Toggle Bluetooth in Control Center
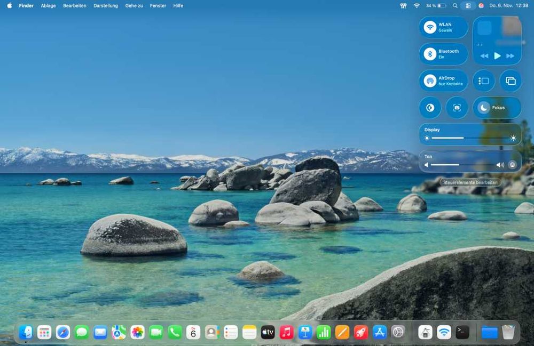The image size is (534, 346). point(430,54)
